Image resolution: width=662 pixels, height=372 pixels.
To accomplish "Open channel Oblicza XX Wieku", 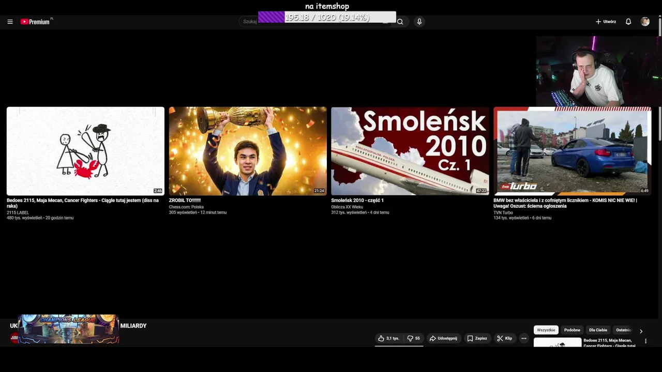I will point(347,207).
